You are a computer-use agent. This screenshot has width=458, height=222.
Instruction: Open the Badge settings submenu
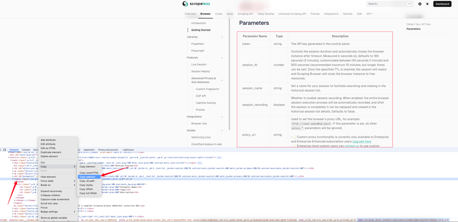pyautogui.click(x=58, y=212)
